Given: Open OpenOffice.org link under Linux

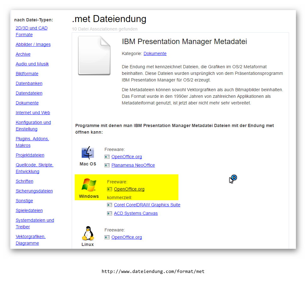Looking at the screenshot, I should (x=127, y=237).
